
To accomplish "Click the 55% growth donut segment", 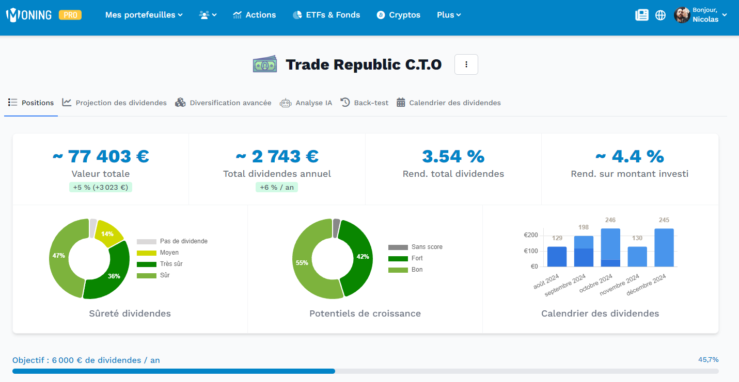I will pos(303,262).
